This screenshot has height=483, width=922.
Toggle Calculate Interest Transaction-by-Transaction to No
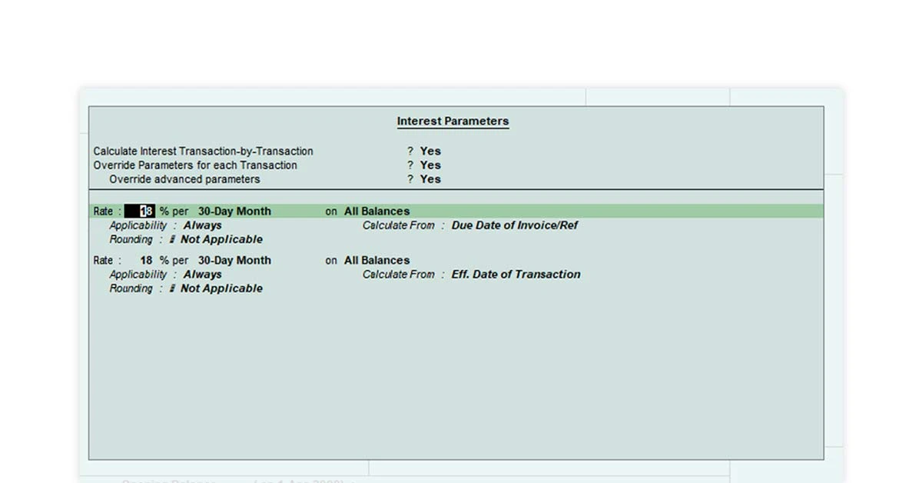coord(429,151)
